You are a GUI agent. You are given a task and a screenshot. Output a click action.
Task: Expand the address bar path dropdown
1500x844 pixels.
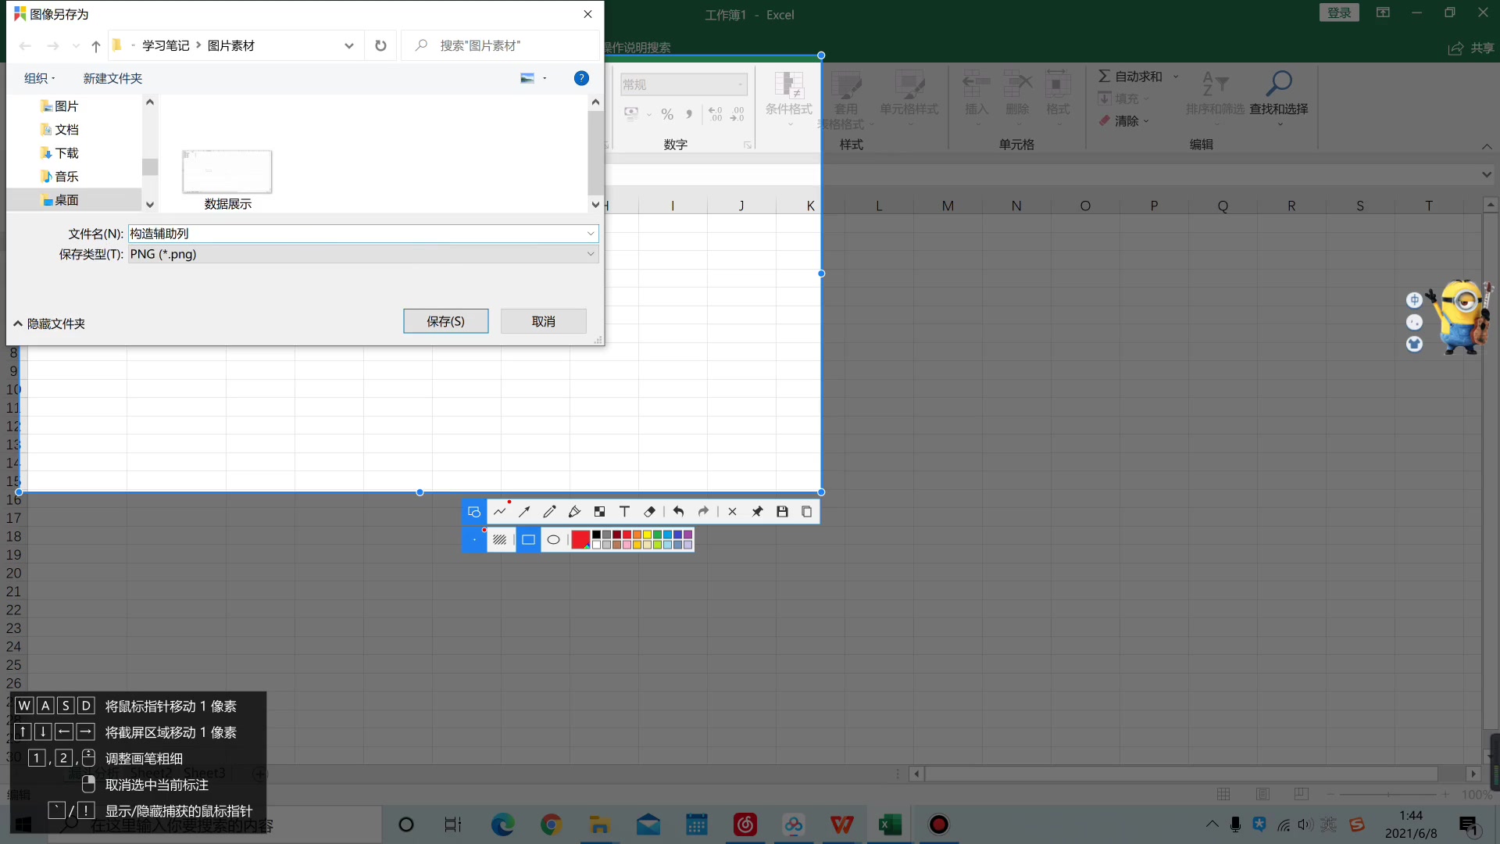click(348, 45)
